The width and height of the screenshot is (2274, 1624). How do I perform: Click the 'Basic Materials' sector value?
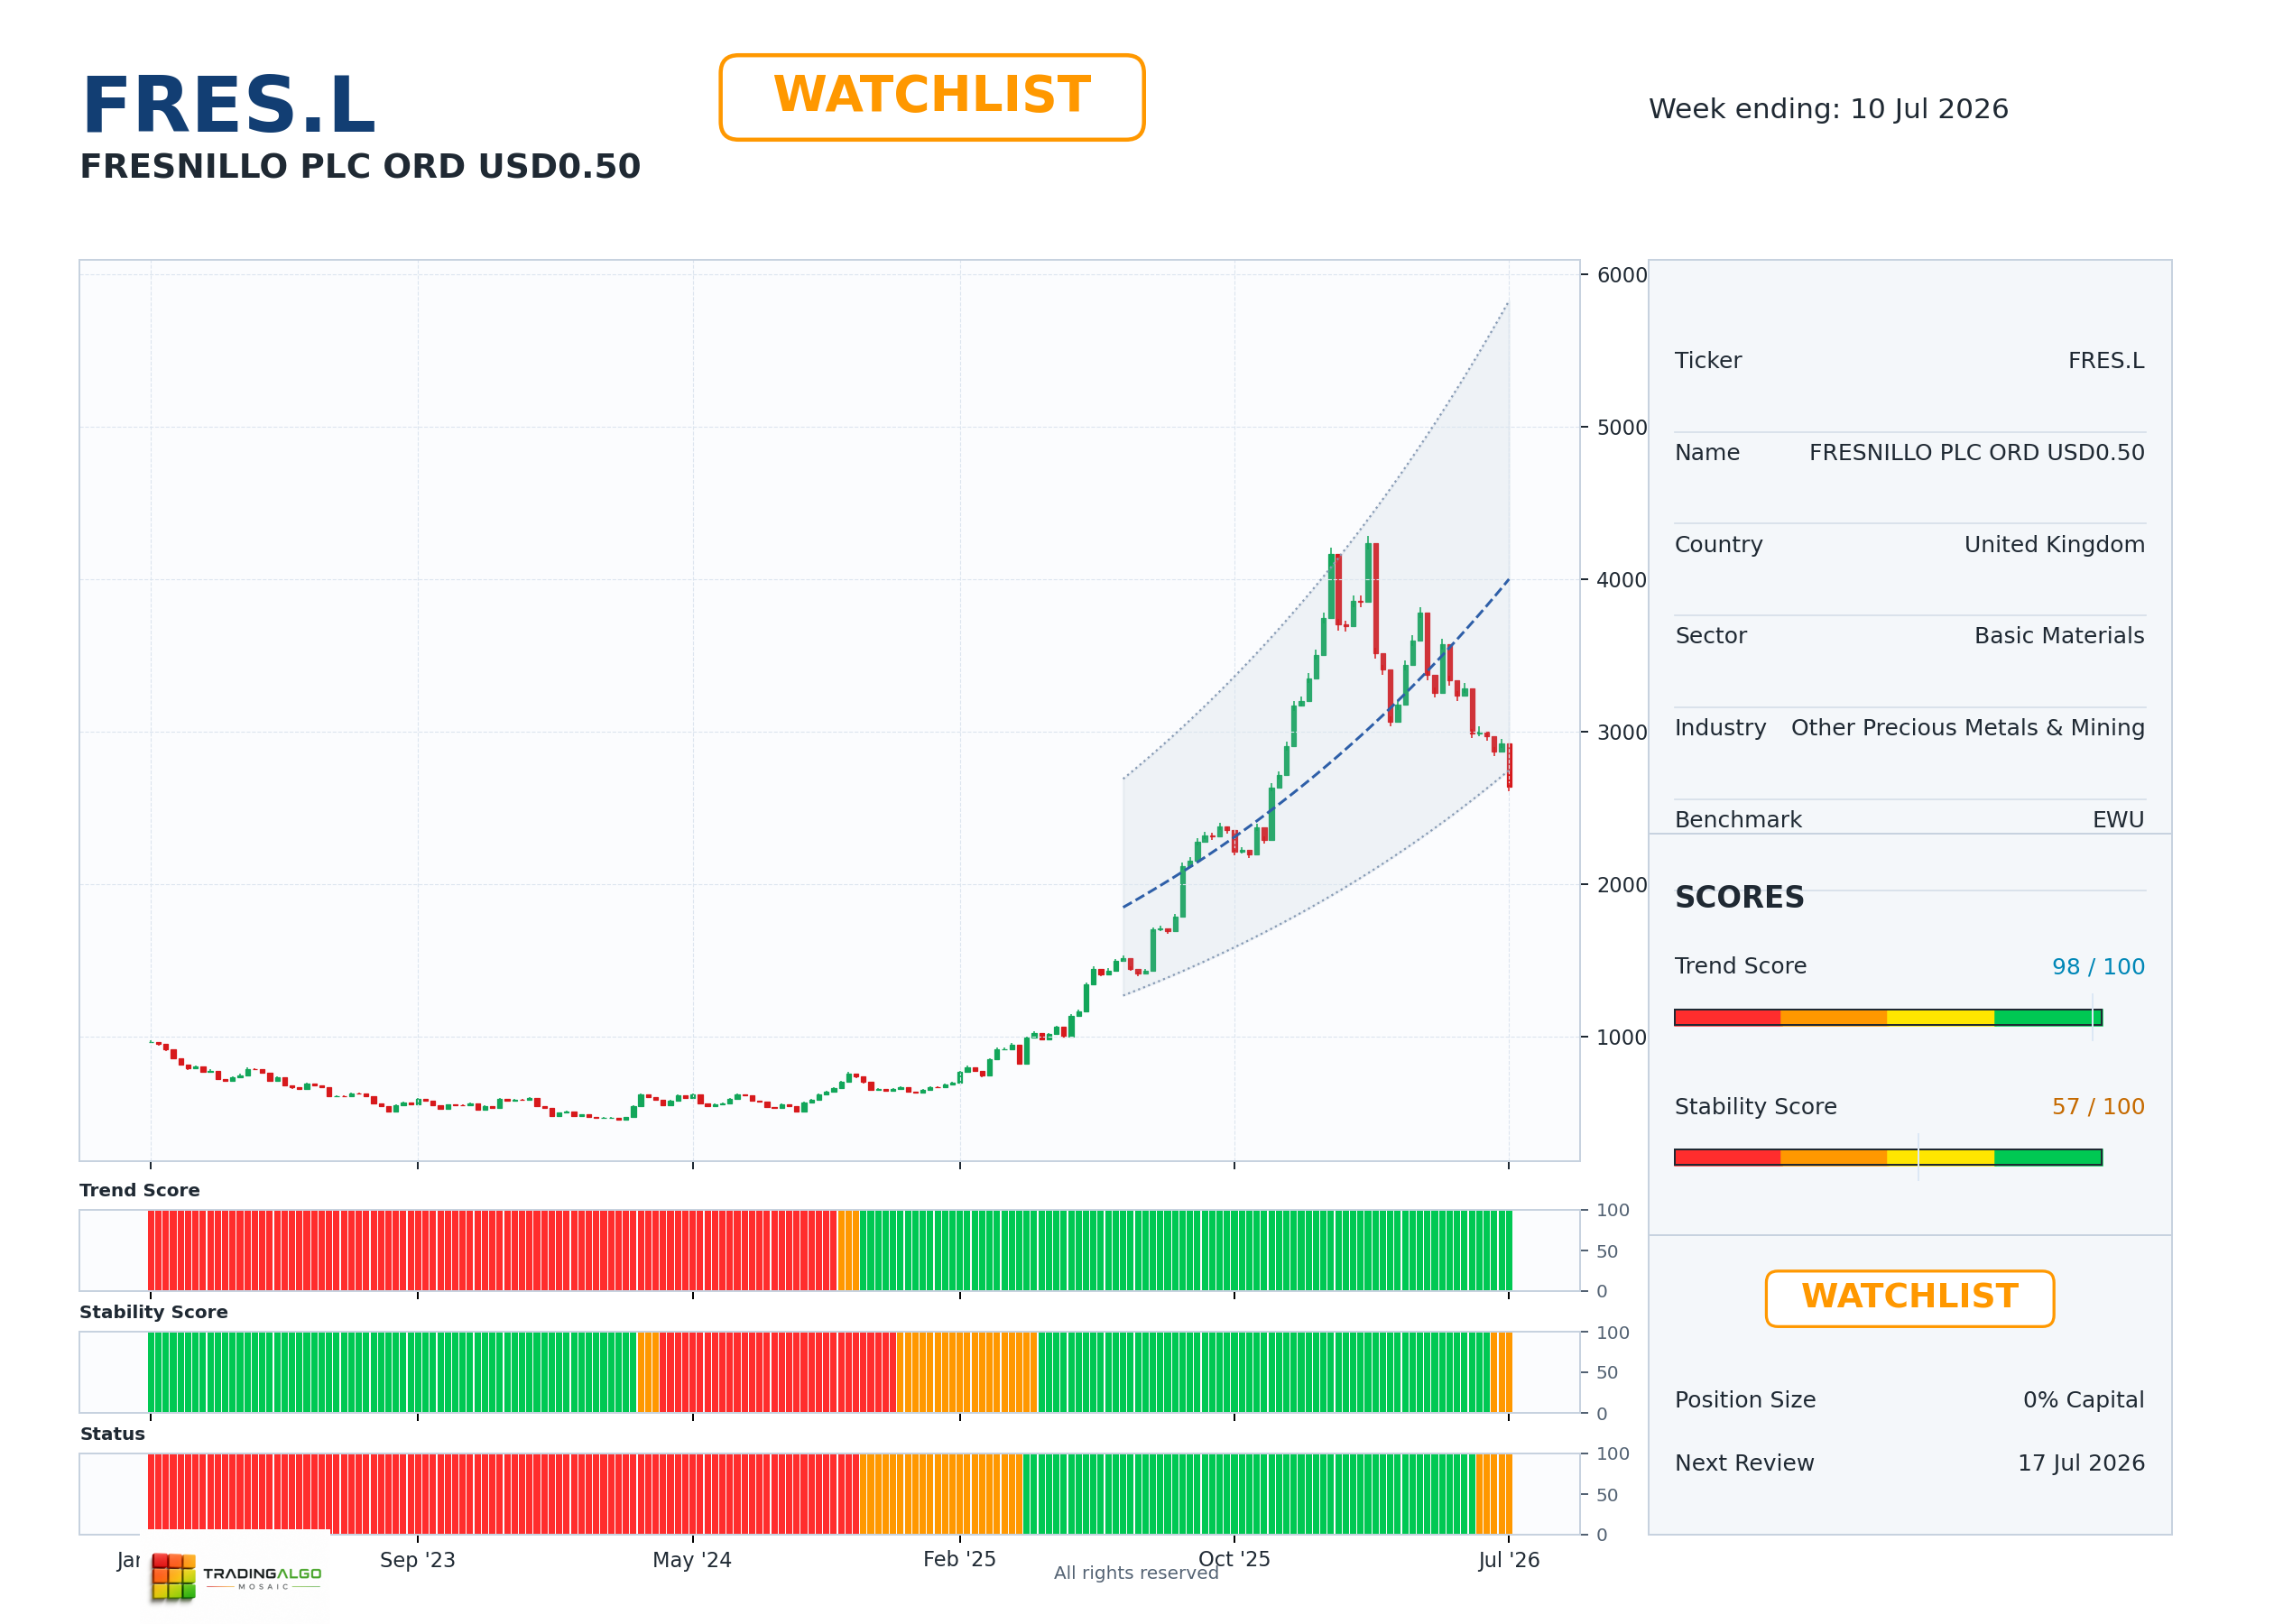(2059, 636)
